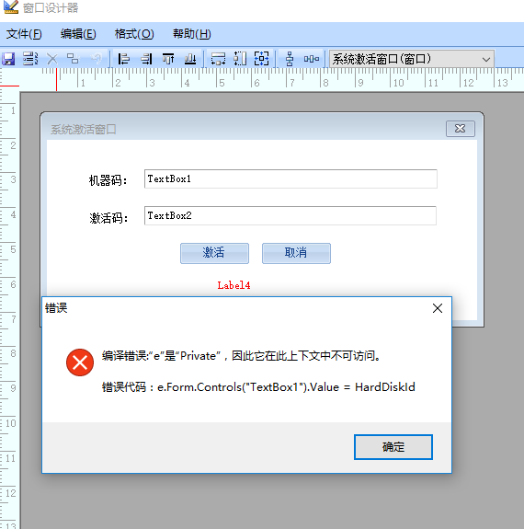Make selected controls the same size
The width and height of the screenshot is (524, 529).
pos(262,59)
